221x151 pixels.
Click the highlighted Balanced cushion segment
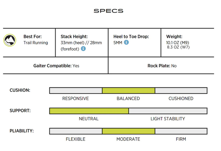(128, 90)
